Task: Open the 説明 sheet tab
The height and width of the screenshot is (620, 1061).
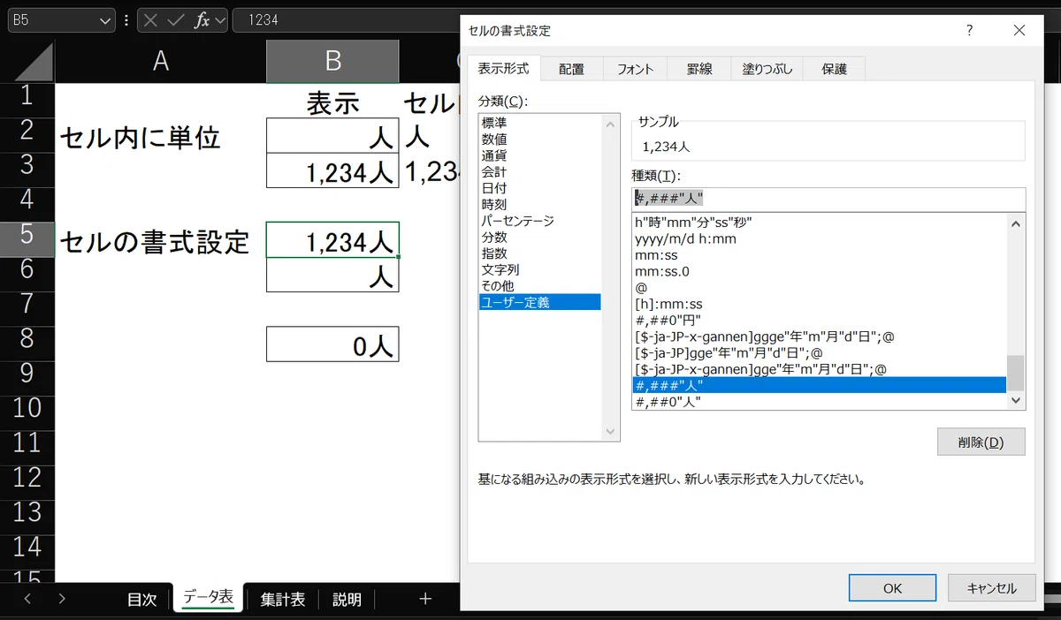Action: 347,600
